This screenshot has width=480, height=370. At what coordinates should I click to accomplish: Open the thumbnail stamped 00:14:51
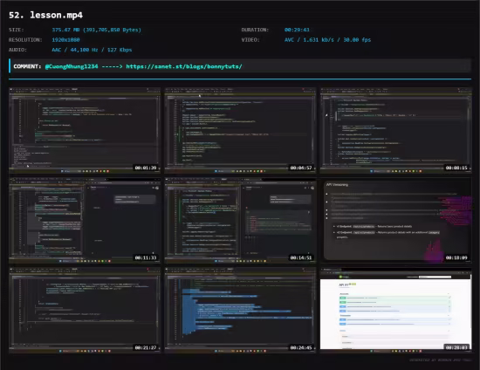[x=240, y=221]
